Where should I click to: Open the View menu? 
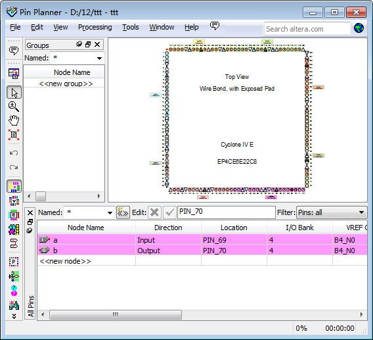60,27
